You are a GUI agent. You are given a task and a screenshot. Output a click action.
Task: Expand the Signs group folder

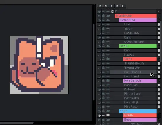coord(108,59)
